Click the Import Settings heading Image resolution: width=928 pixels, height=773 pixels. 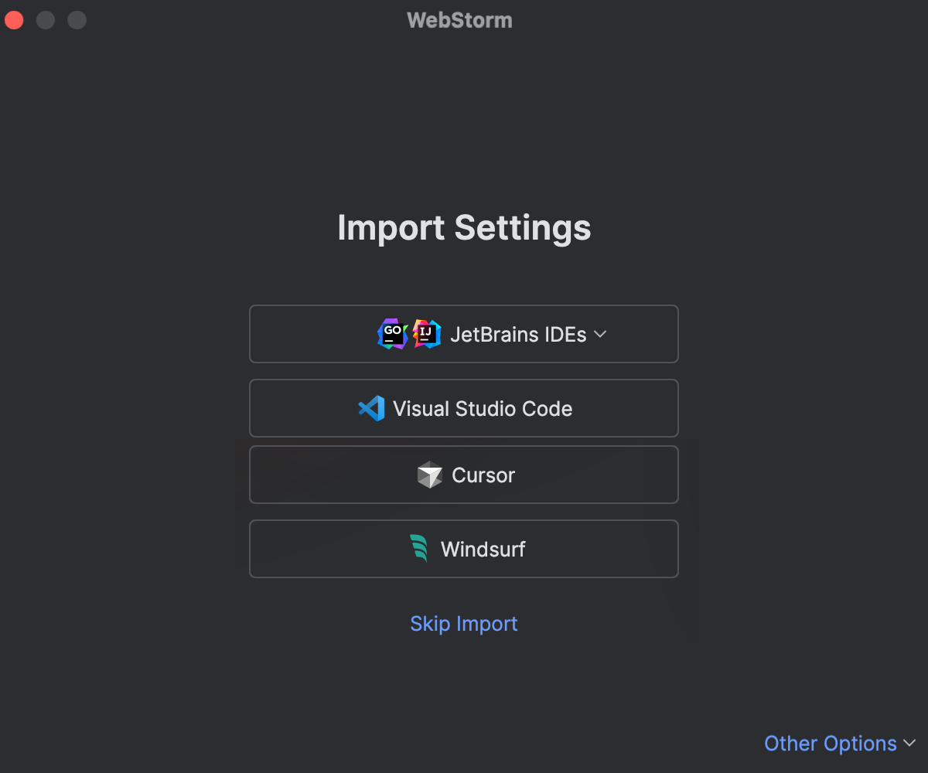tap(463, 227)
